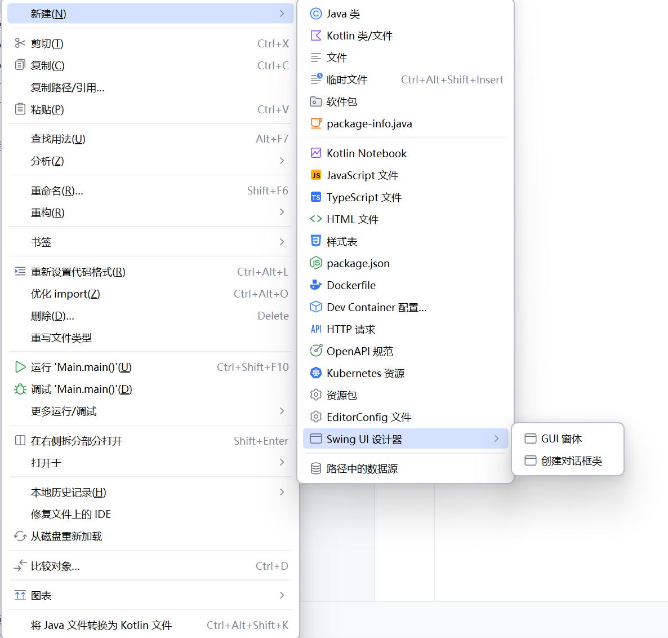The width and height of the screenshot is (668, 638).
Task: Expand the 图表 submenu chevron
Action: tap(282, 595)
